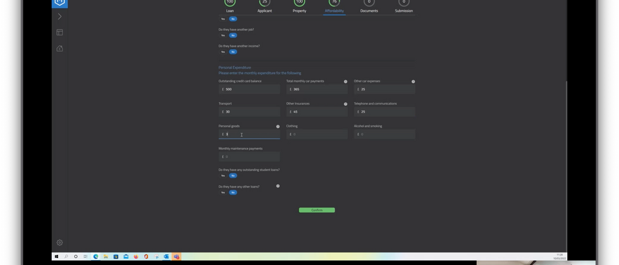The width and height of the screenshot is (619, 265).
Task: Open the house with pound sign icon
Action: click(x=59, y=48)
